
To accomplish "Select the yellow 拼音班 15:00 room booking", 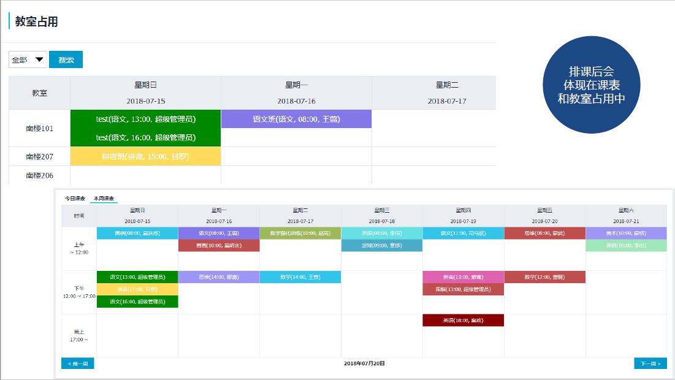I will pyautogui.click(x=145, y=156).
